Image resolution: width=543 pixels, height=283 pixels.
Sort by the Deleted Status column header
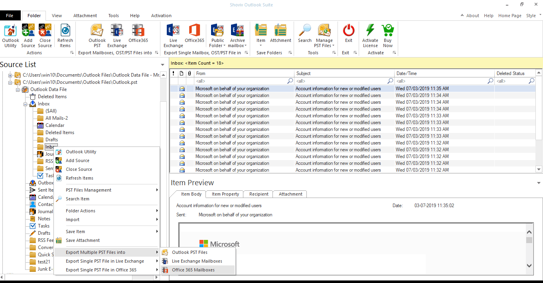[515, 73]
